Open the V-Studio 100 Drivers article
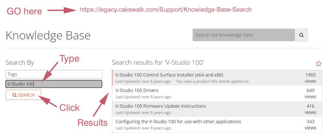This screenshot has width=326, height=133. pos(137,90)
